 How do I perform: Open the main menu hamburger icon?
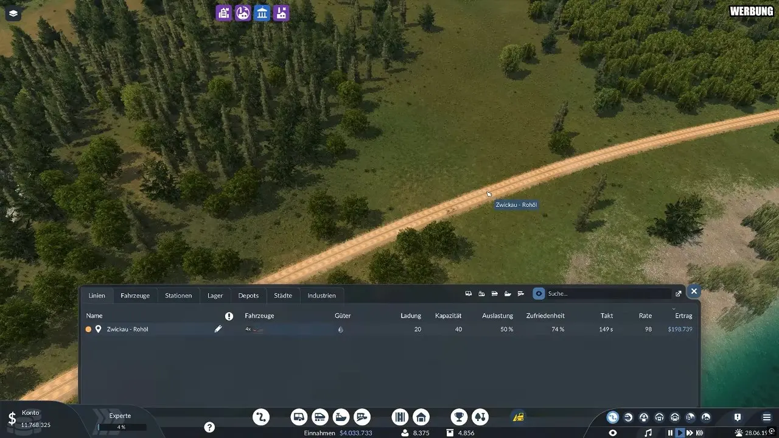[767, 417]
